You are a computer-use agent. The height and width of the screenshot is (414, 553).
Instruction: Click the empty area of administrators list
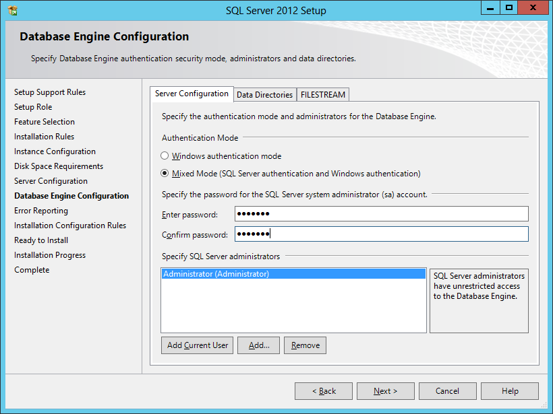point(293,306)
